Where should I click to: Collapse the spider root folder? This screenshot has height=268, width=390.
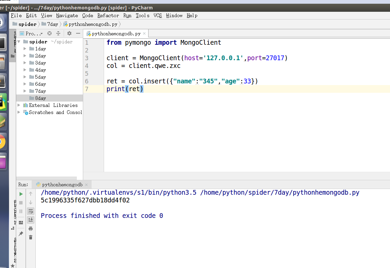click(19, 41)
